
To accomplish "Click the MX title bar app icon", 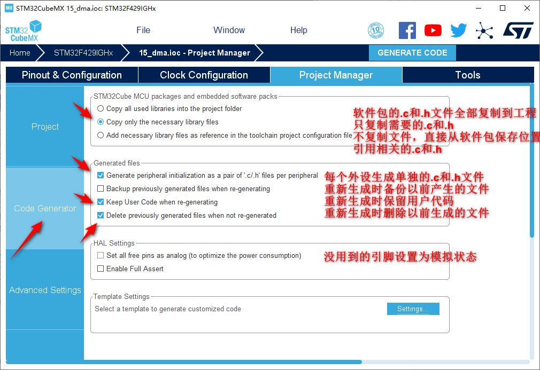I will (x=9, y=9).
